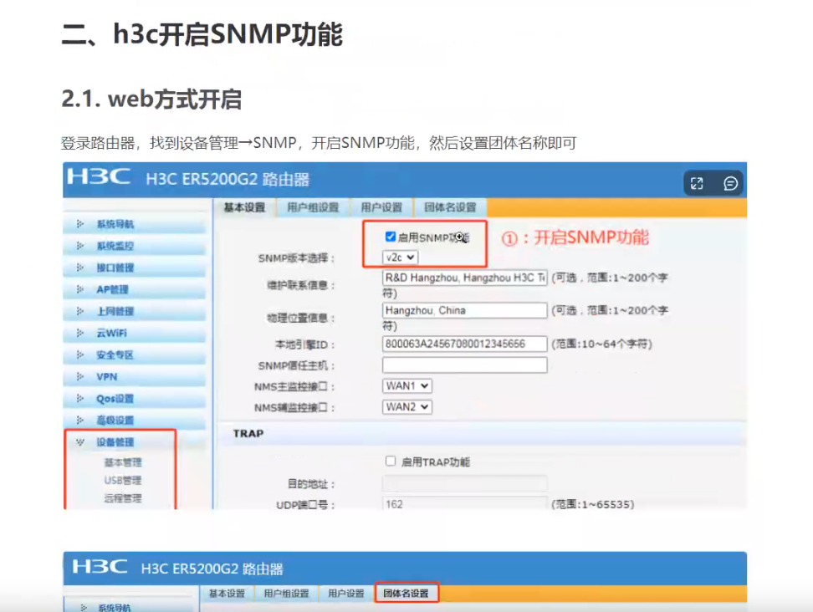The image size is (813, 612).
Task: Click the subheading 2.1. web方式开启
Action: point(151,99)
